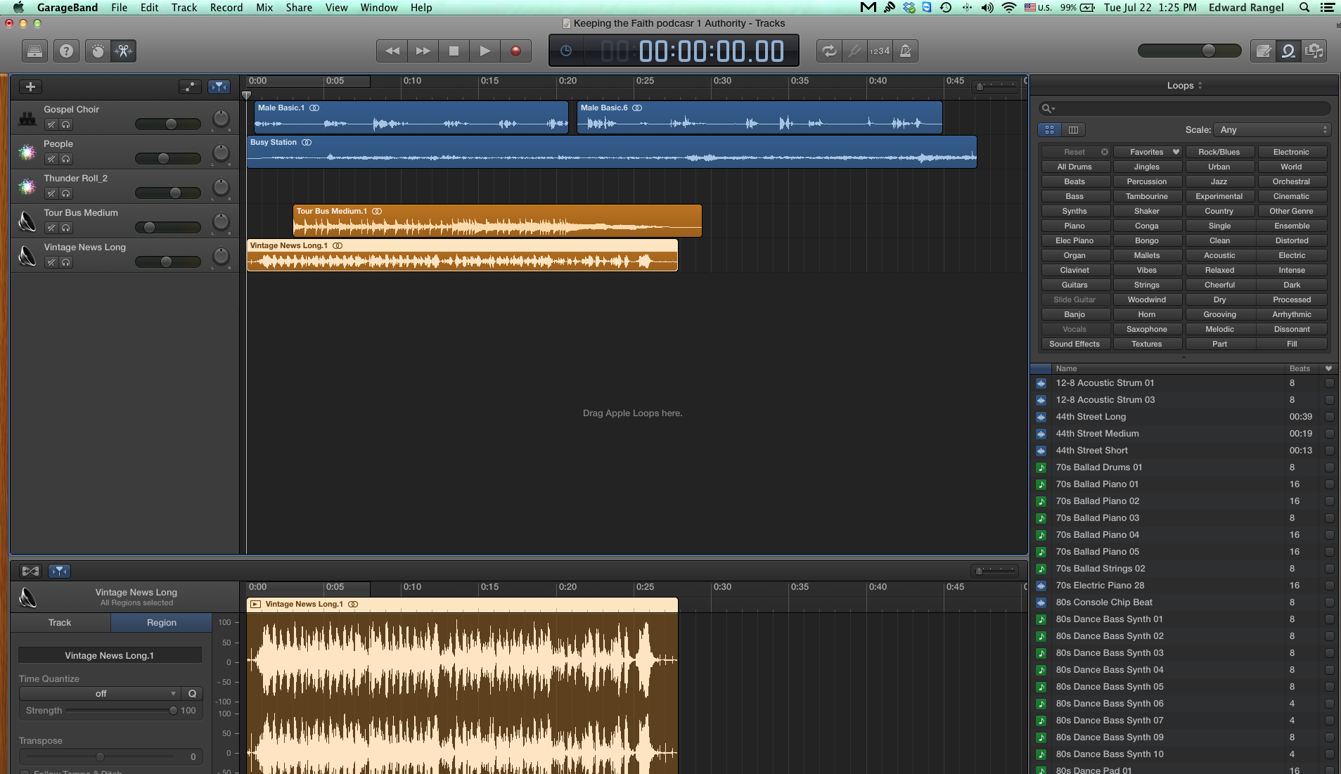Mute the People track
Viewport: 1341px width, 774px height.
point(51,159)
